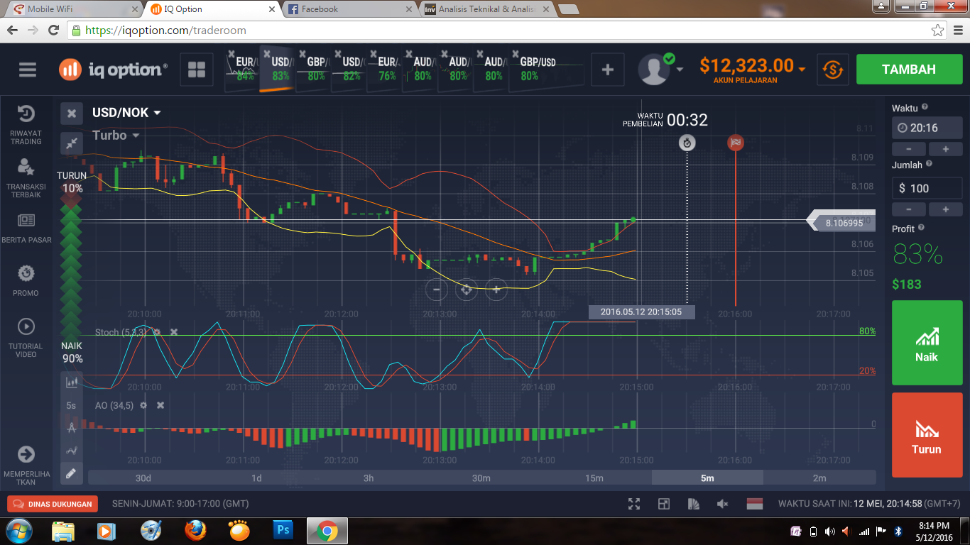970x545 pixels.
Task: Decrease expiry time with minus
Action: 909,149
